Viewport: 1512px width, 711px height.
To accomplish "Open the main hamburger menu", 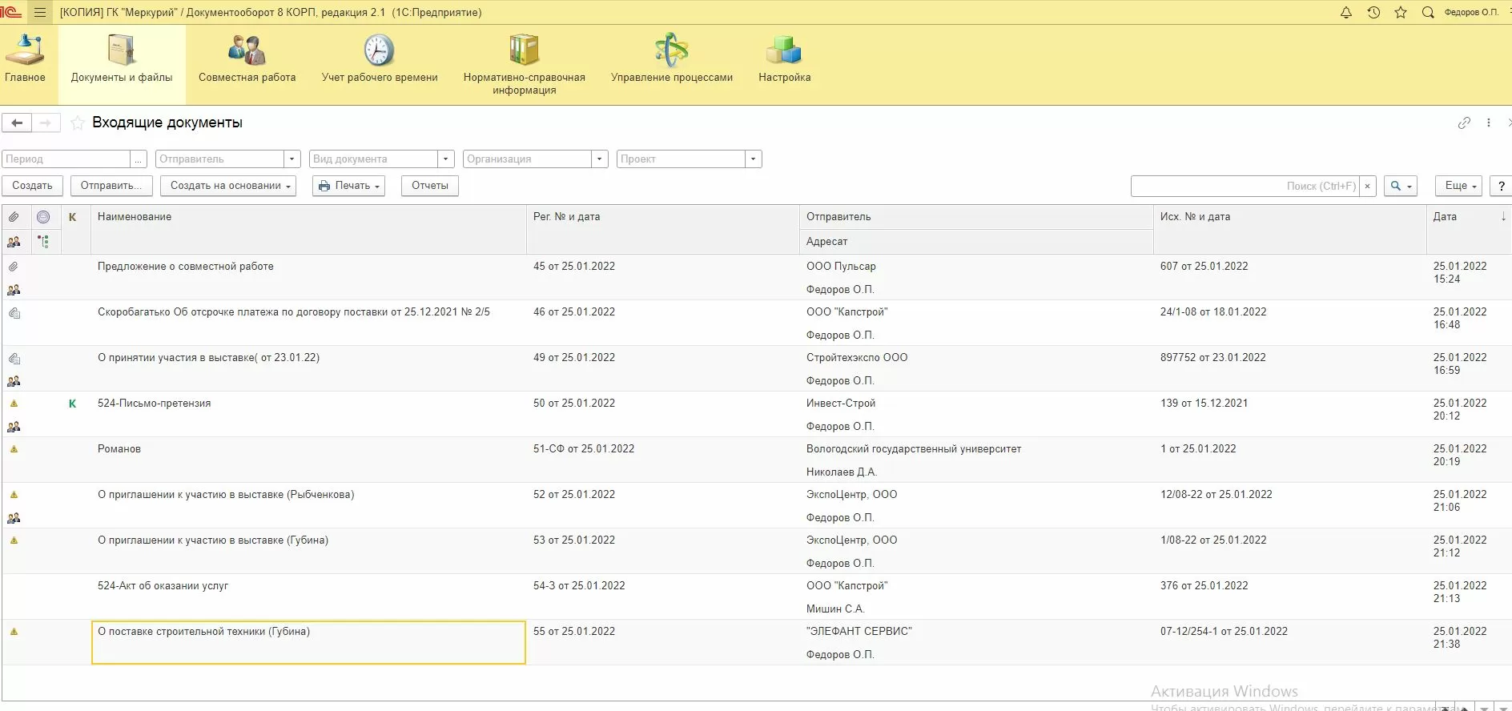I will tap(40, 13).
